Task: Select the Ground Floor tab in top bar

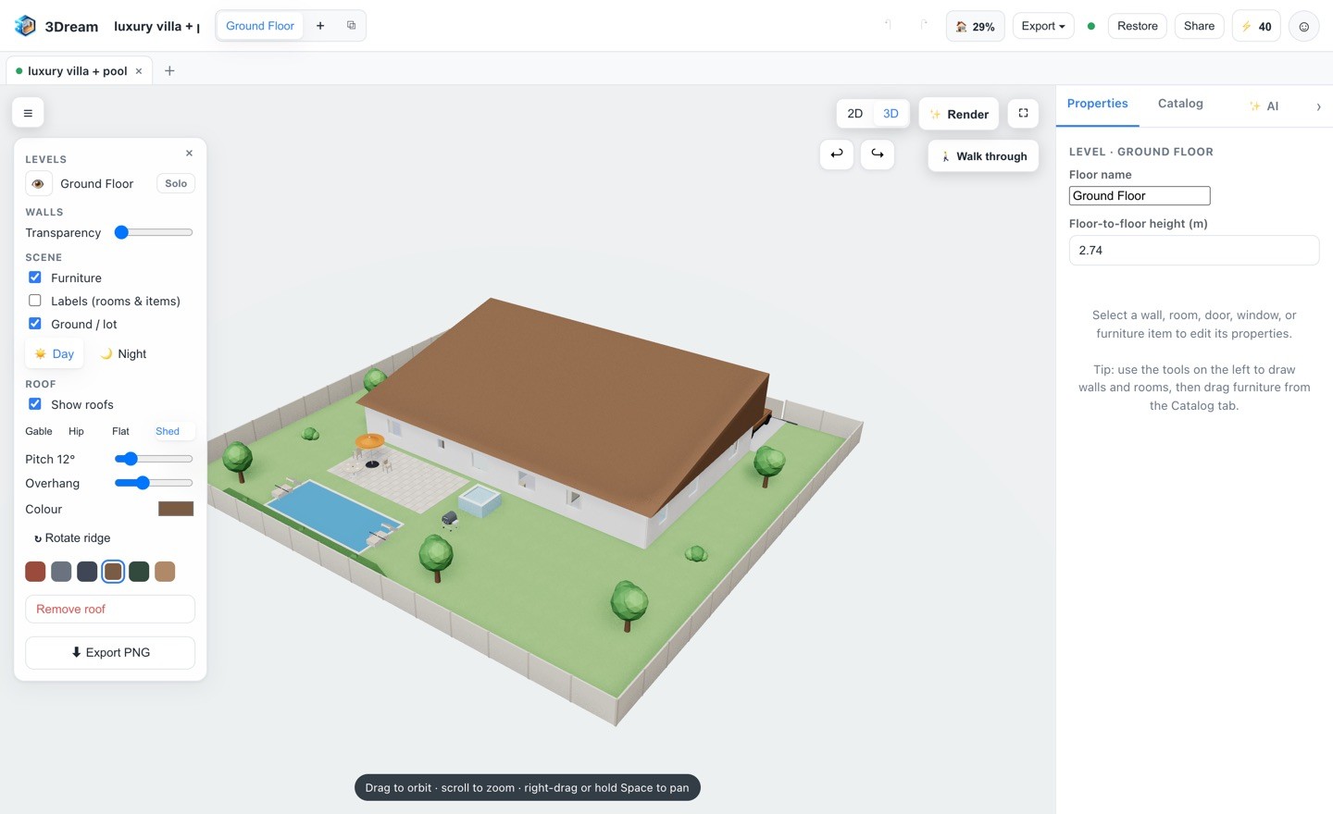Action: coord(260,26)
